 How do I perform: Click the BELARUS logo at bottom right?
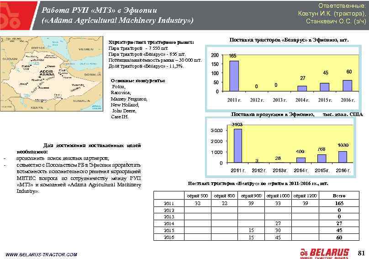click(x=325, y=254)
